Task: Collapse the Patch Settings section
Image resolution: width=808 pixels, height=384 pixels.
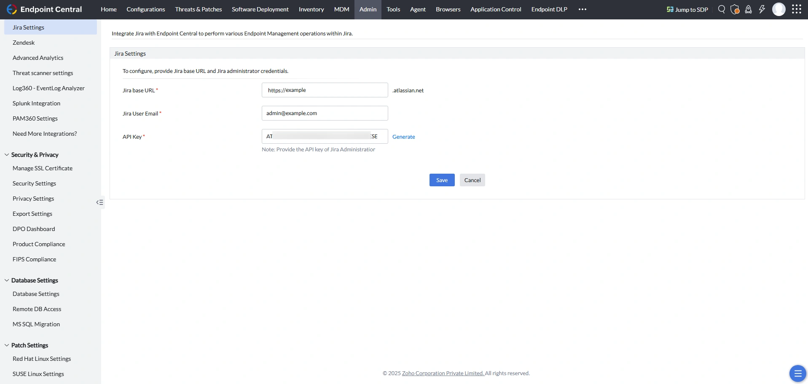Action: [x=7, y=345]
